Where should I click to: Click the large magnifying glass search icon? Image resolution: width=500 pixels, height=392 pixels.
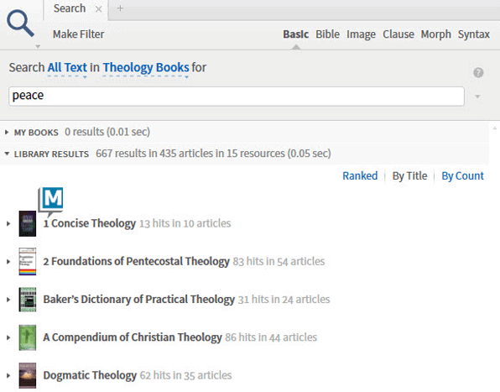click(x=20, y=24)
